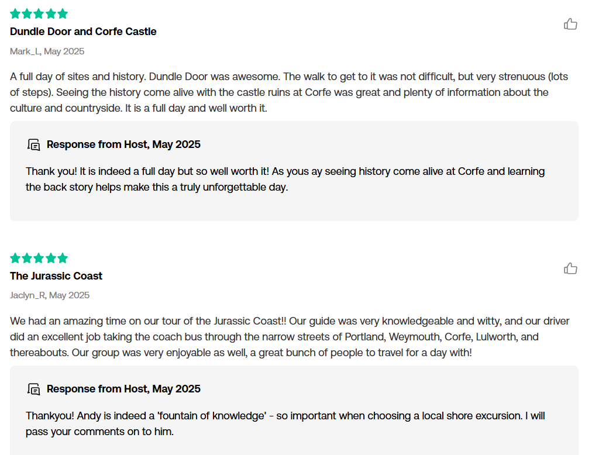Screen dimensions: 592x455
Task: Click the host response icon under Jaclyn_R's review
Action: (33, 388)
